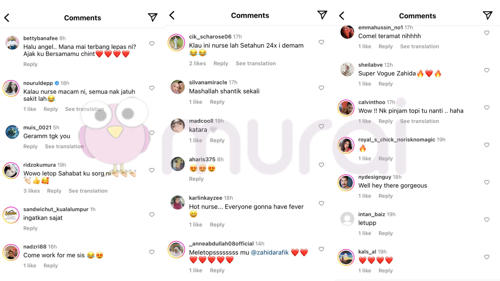This screenshot has width=500, height=281.
Task: Like nouruldepp's comment heart
Action: (152, 88)
